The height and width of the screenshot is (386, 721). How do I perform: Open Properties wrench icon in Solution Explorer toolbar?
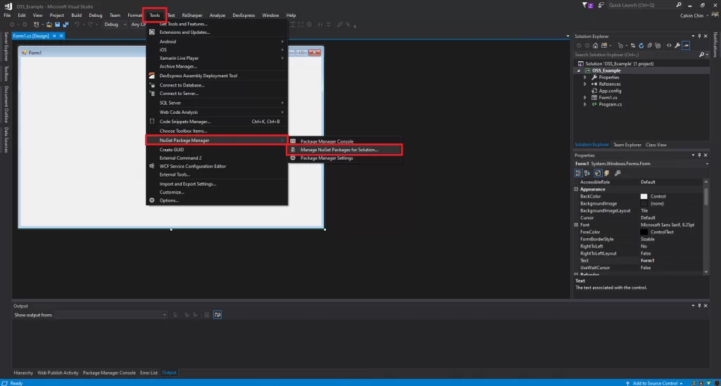[x=677, y=46]
